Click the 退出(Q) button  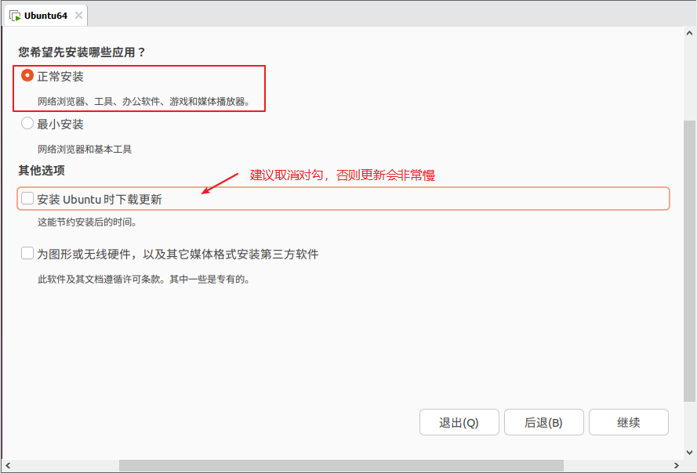pos(459,422)
